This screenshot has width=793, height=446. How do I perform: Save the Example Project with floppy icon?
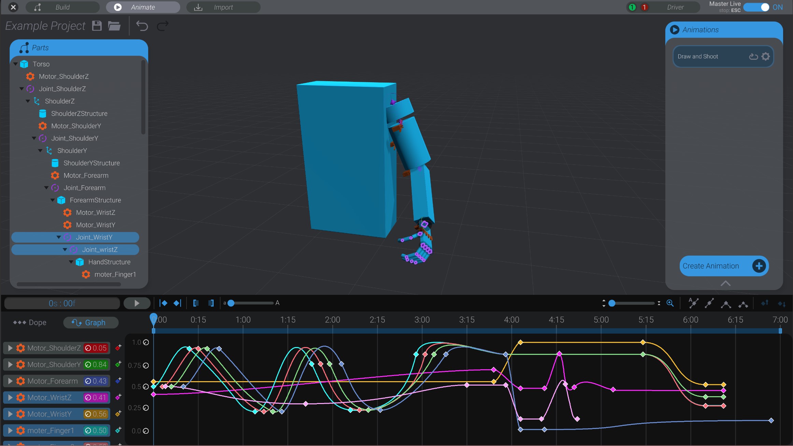click(97, 26)
